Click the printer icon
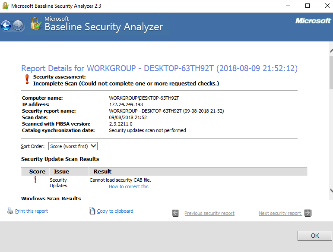333x252 pixels. 10,211
